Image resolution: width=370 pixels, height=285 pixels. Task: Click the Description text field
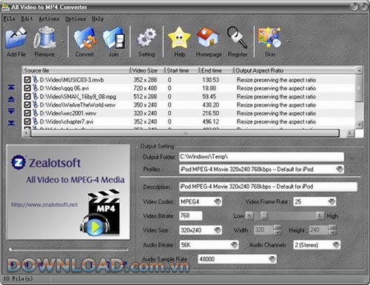click(268, 187)
